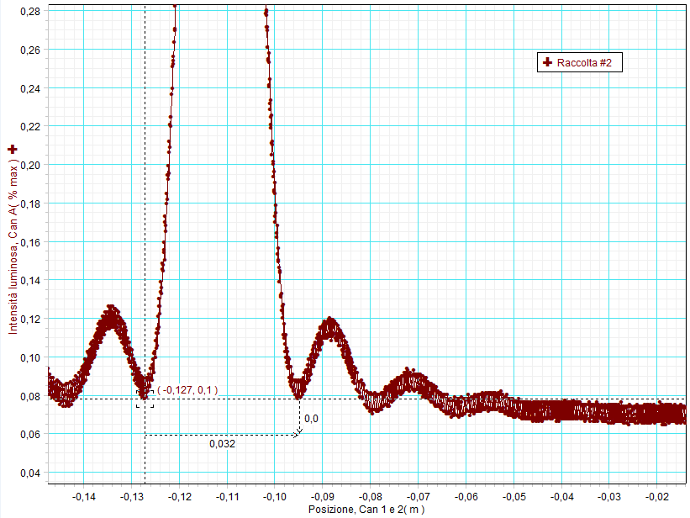Image resolution: width=690 pixels, height=518 pixels.
Task: Open the Posizione x-axis label menu
Action: click(365, 510)
